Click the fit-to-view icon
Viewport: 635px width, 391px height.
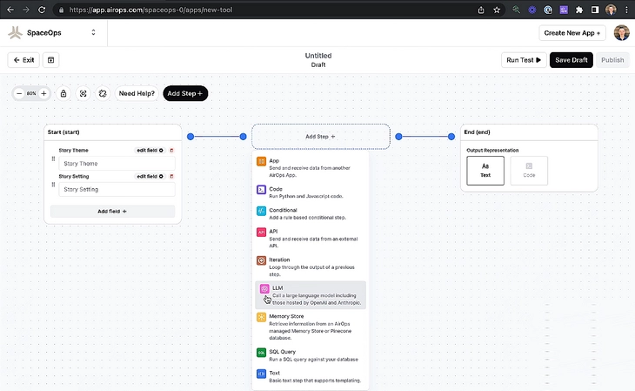coord(83,93)
